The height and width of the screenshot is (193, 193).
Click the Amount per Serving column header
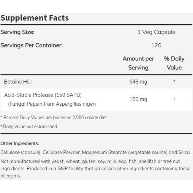138,63
